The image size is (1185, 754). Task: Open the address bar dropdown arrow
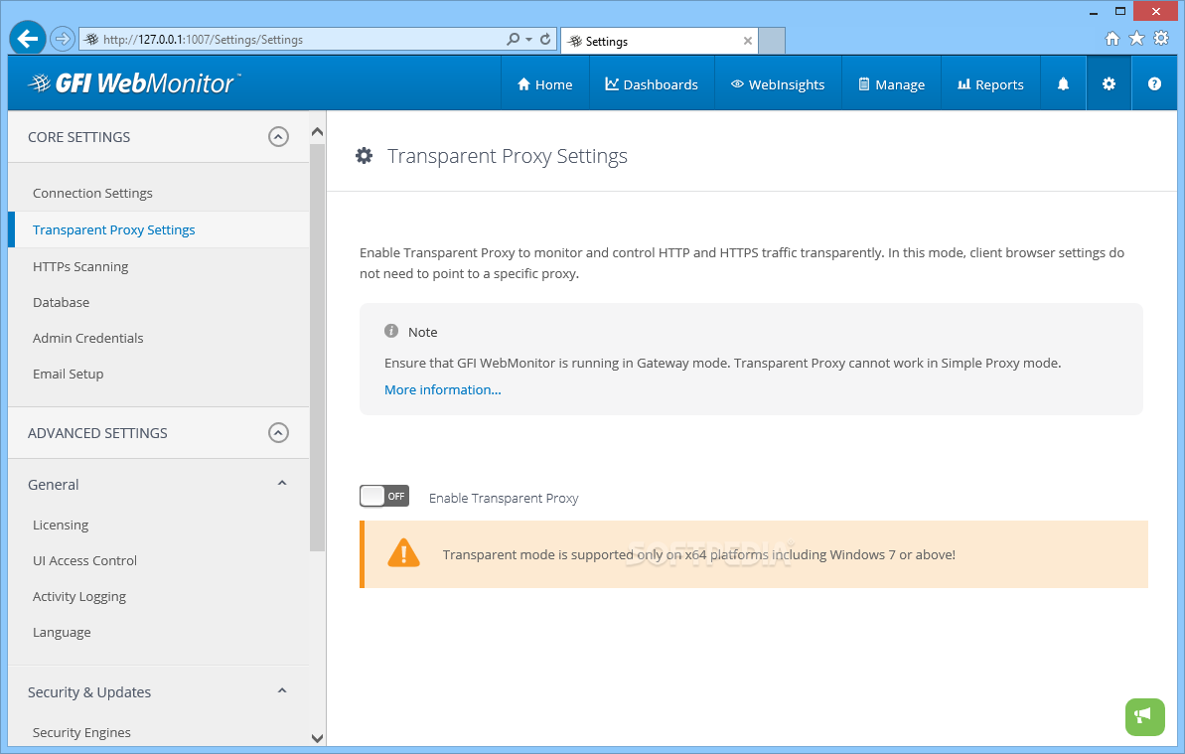click(529, 40)
